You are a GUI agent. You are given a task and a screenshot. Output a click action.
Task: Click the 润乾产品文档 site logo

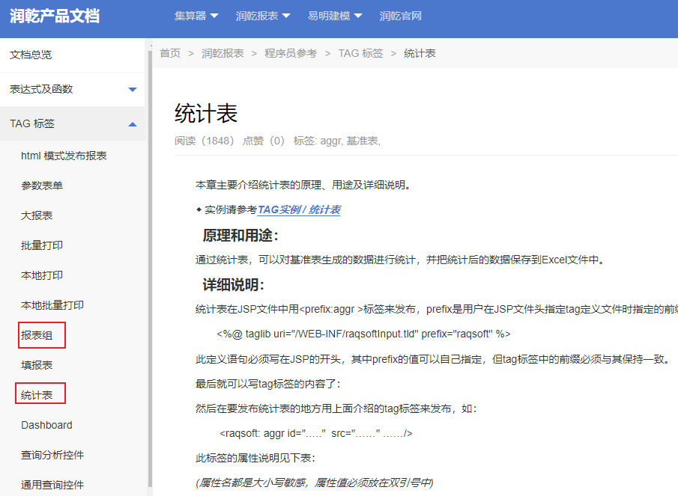55,16
